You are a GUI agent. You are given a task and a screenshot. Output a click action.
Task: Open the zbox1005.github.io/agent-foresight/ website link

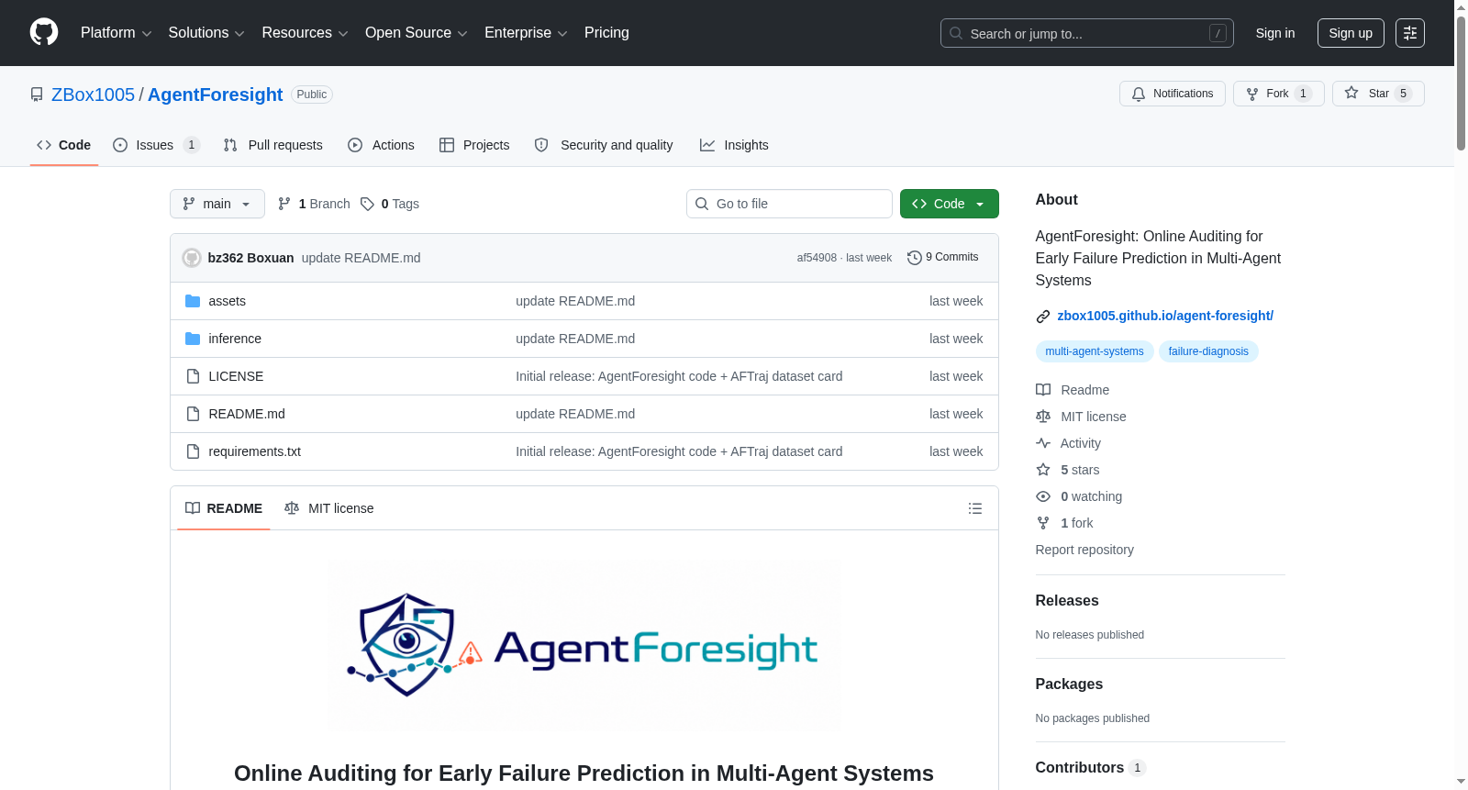[1165, 316]
